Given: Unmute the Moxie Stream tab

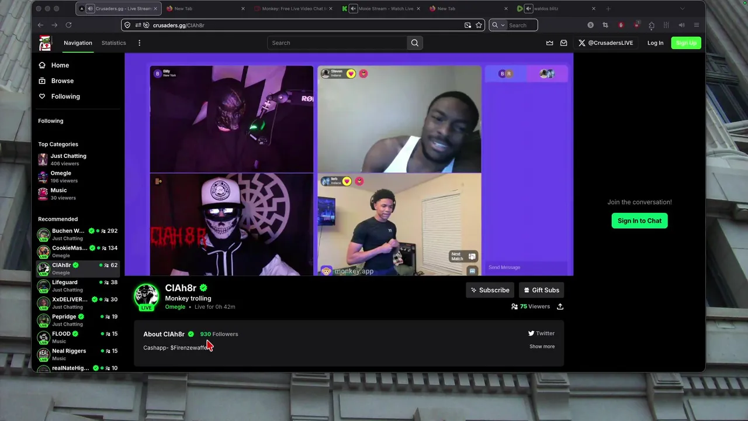Looking at the screenshot, I should point(353,9).
